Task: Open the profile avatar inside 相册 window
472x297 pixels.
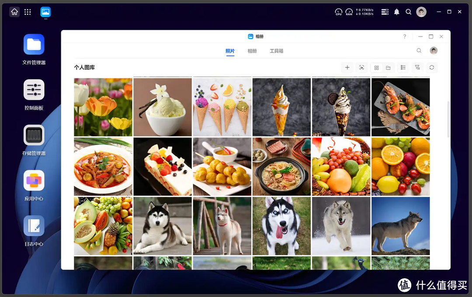Action: point(434,51)
